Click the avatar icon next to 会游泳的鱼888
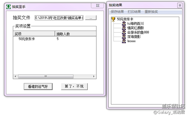188x119 pixels. pyautogui.click(x=124, y=32)
